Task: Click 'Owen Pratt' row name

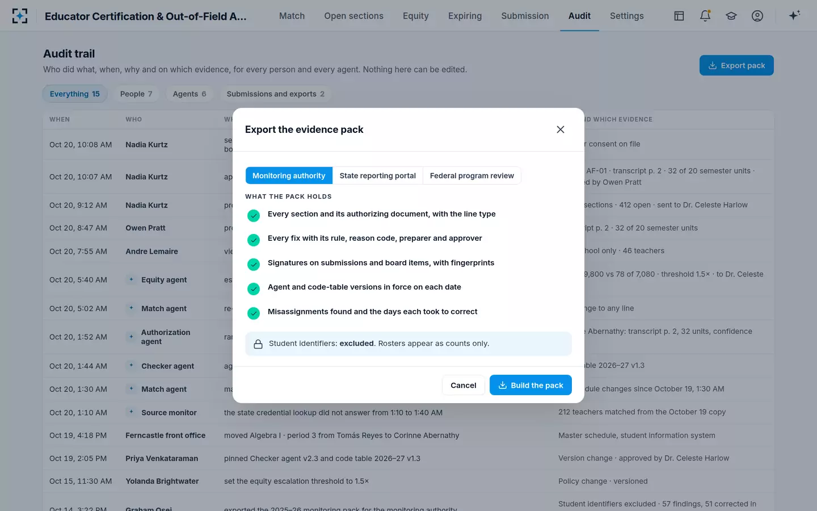Action: pyautogui.click(x=145, y=228)
